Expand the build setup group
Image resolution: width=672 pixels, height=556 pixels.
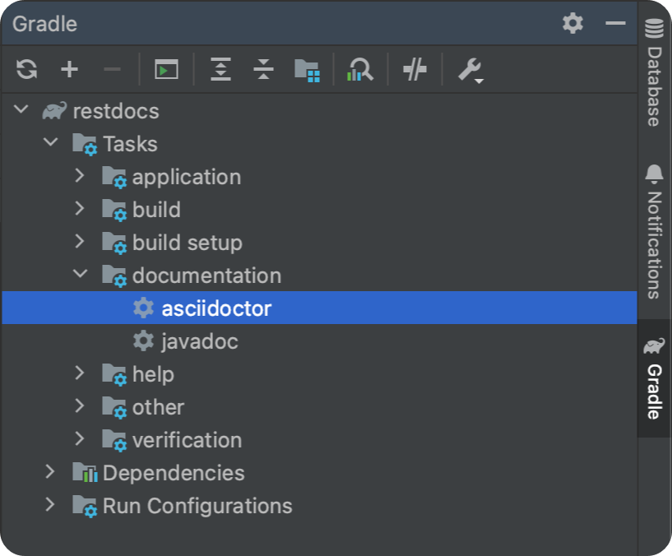[x=80, y=241]
